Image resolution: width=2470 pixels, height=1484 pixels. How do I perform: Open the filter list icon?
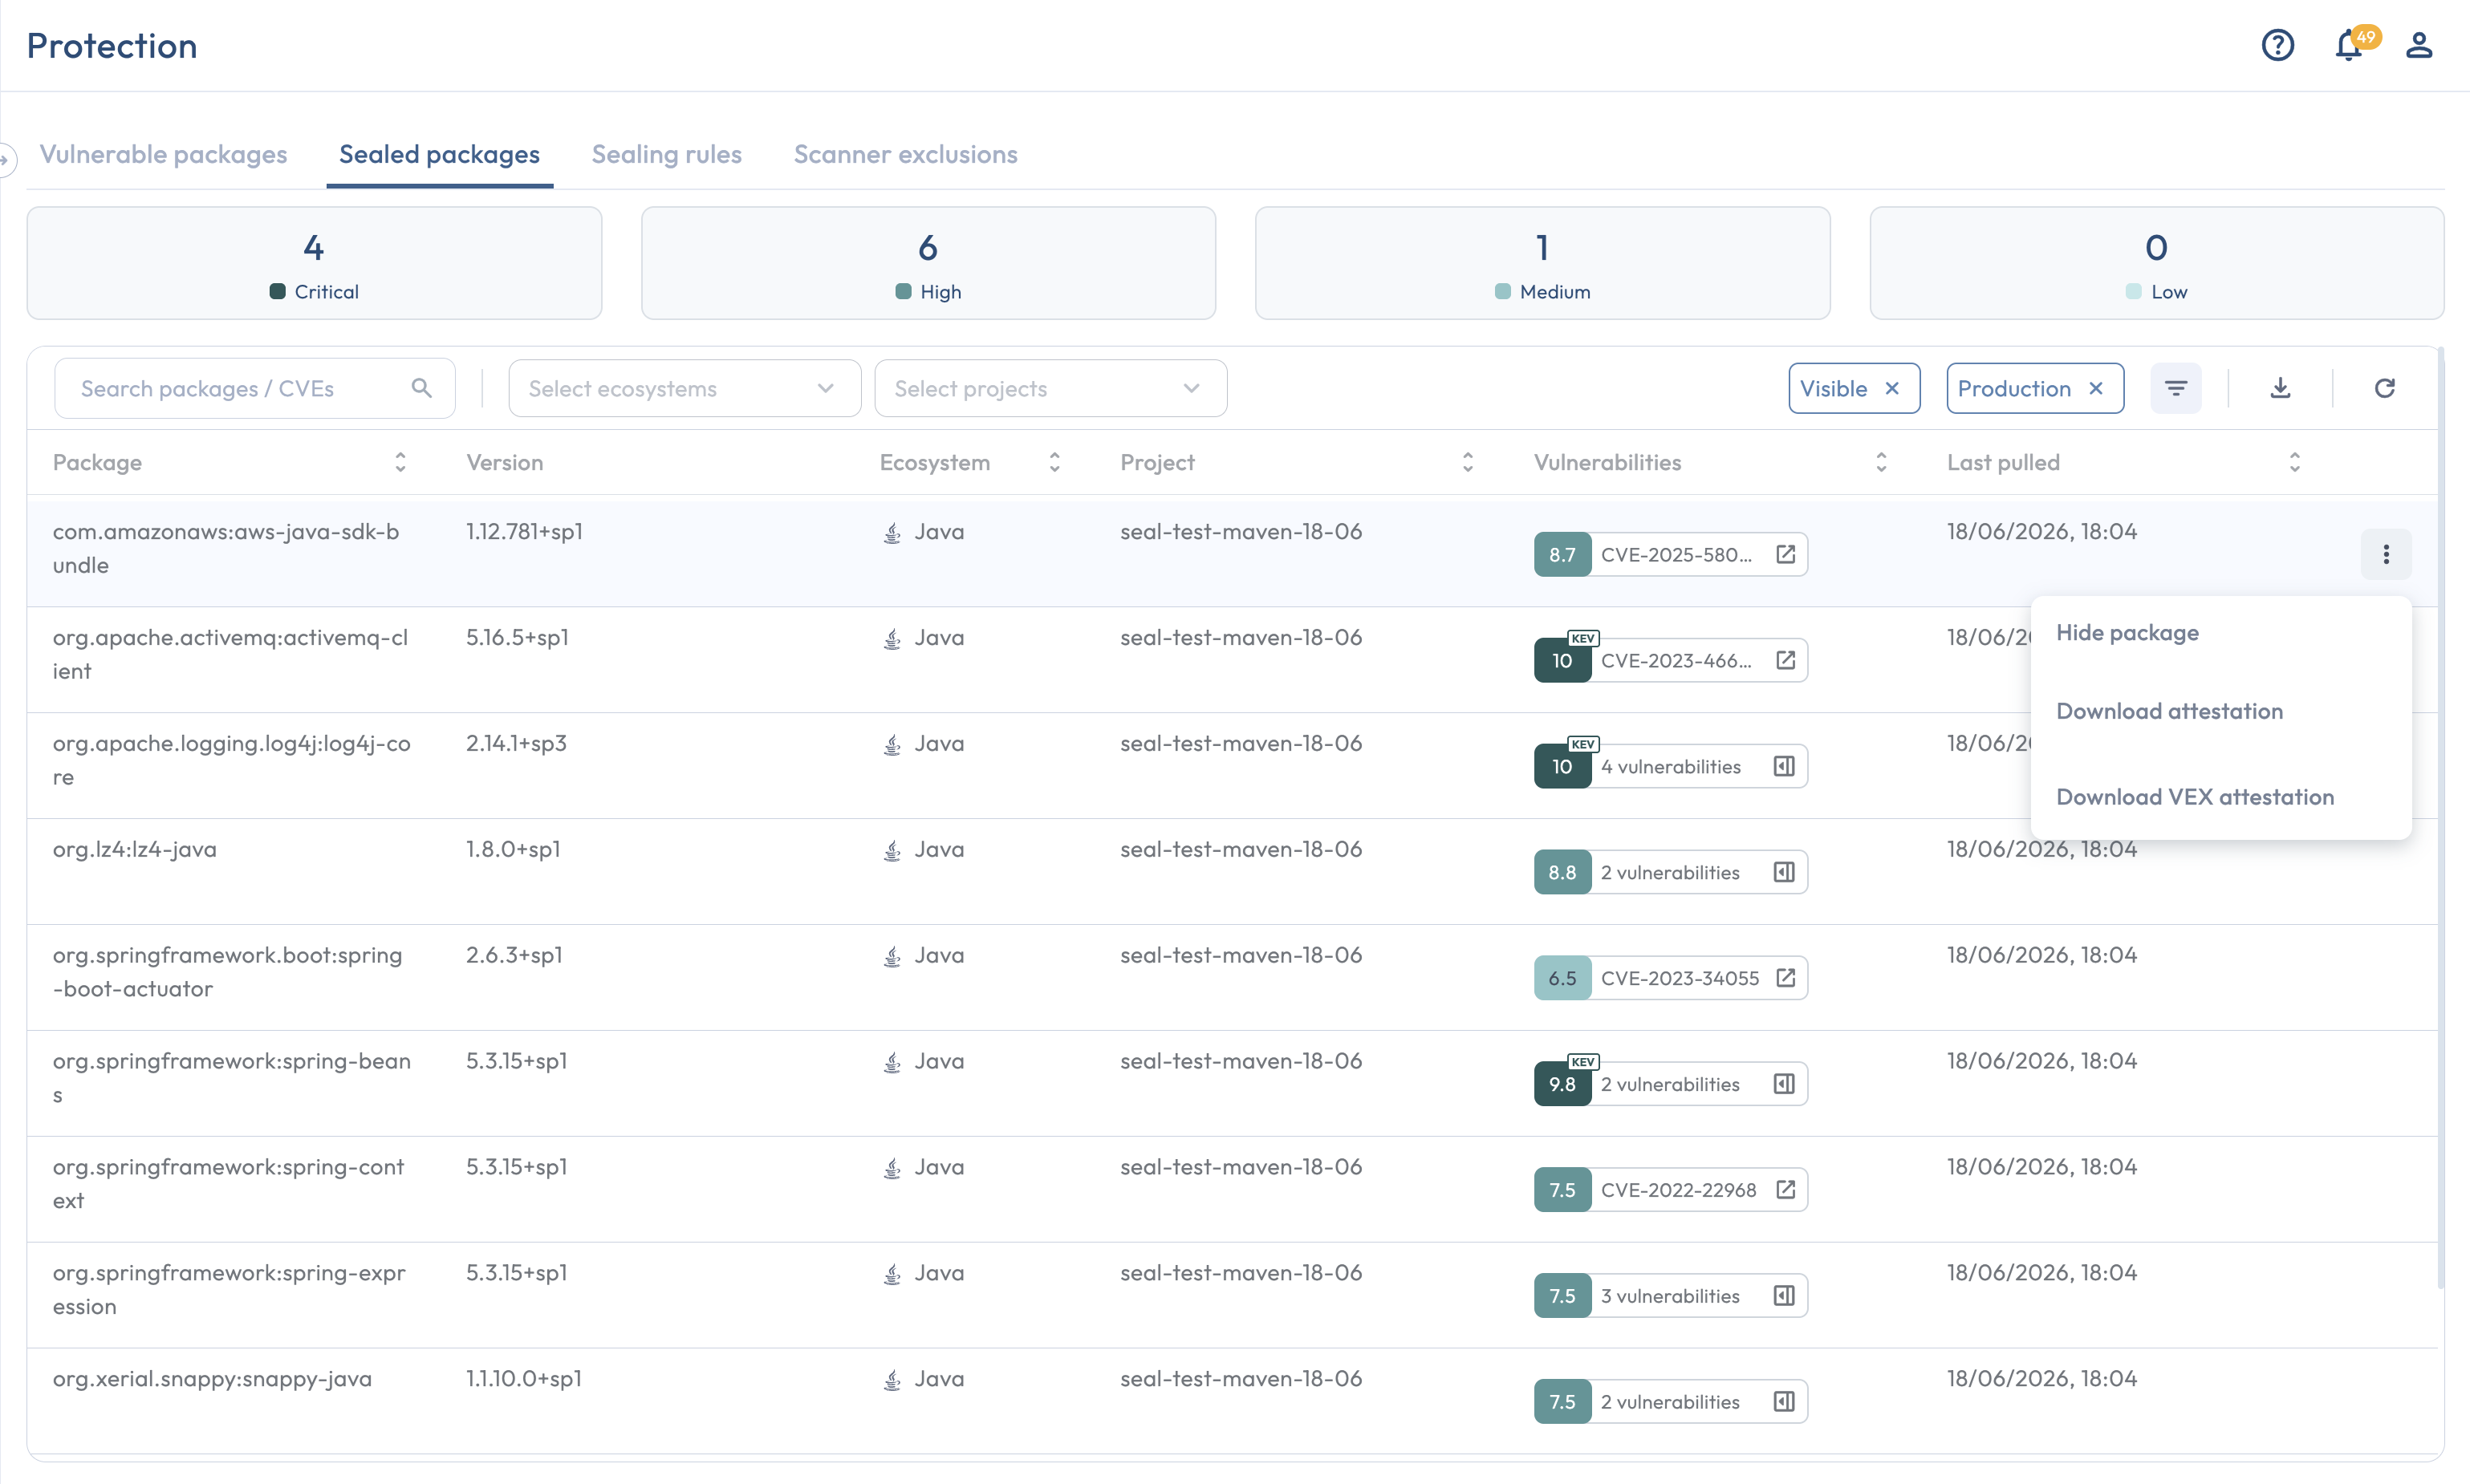pyautogui.click(x=2175, y=388)
